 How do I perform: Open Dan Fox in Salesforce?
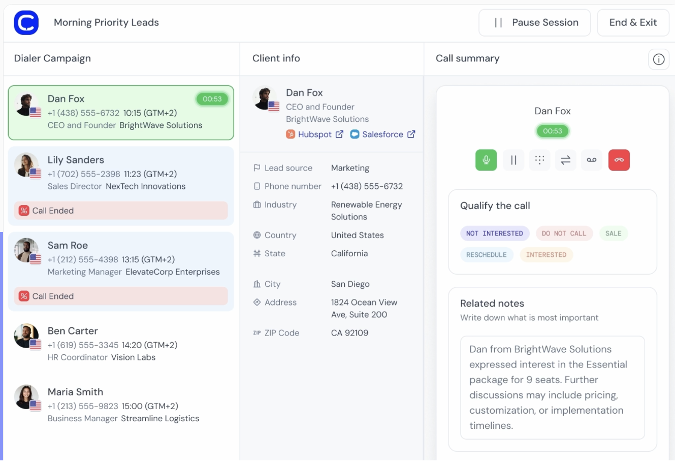(383, 135)
